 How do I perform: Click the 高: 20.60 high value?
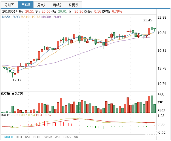(x=43, y=11)
